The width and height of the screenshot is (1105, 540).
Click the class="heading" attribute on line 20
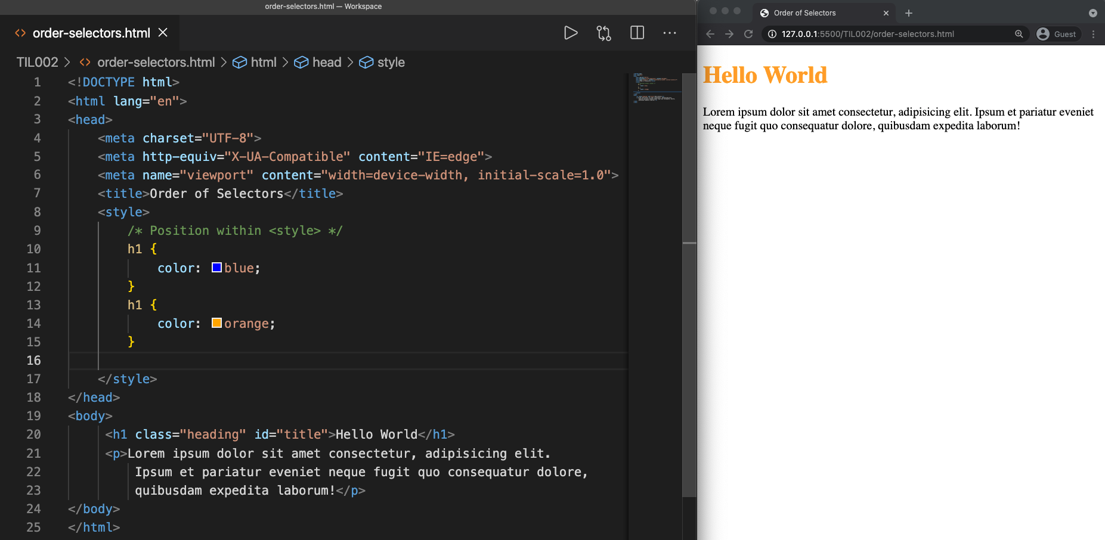pyautogui.click(x=191, y=435)
